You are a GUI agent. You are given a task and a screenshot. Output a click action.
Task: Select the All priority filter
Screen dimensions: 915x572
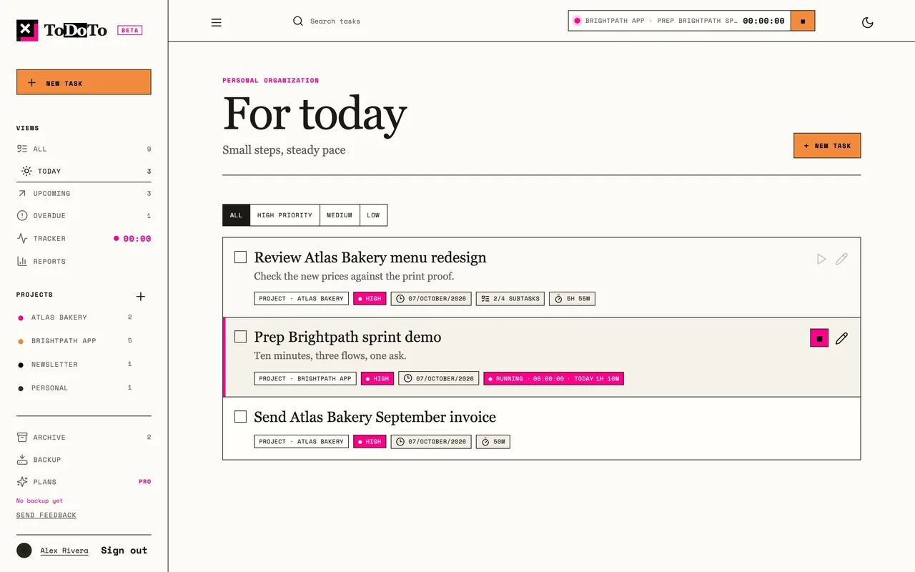(x=236, y=215)
